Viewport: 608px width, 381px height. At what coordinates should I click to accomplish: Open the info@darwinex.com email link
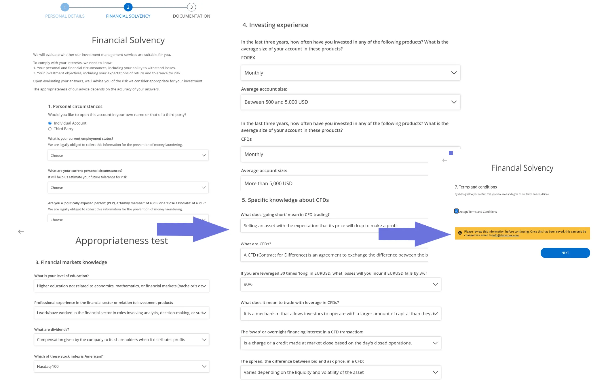[505, 235]
